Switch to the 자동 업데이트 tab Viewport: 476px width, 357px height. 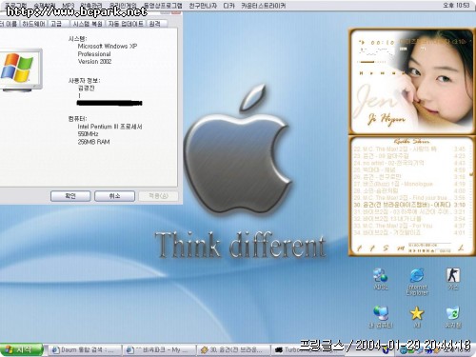tap(126, 24)
